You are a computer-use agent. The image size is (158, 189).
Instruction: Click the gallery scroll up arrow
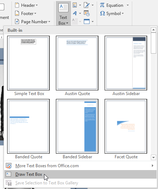tap(154, 30)
